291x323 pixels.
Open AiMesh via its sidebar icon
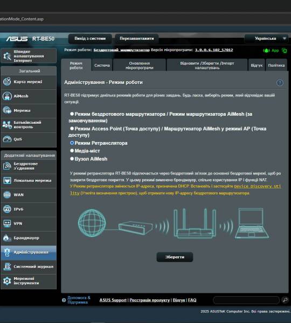7,96
